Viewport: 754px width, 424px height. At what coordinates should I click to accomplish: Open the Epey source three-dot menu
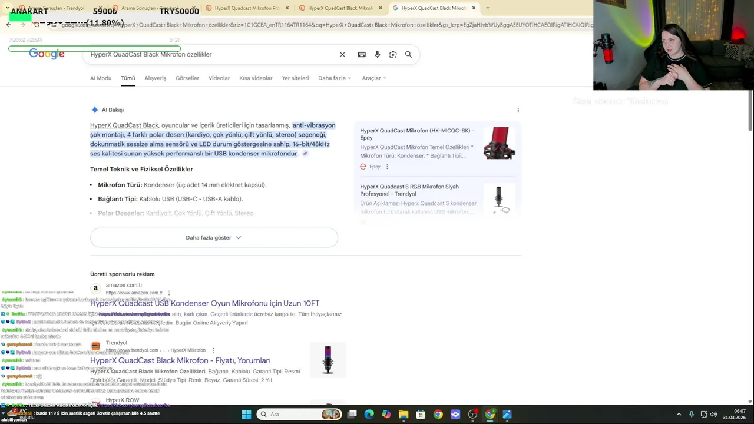387,167
